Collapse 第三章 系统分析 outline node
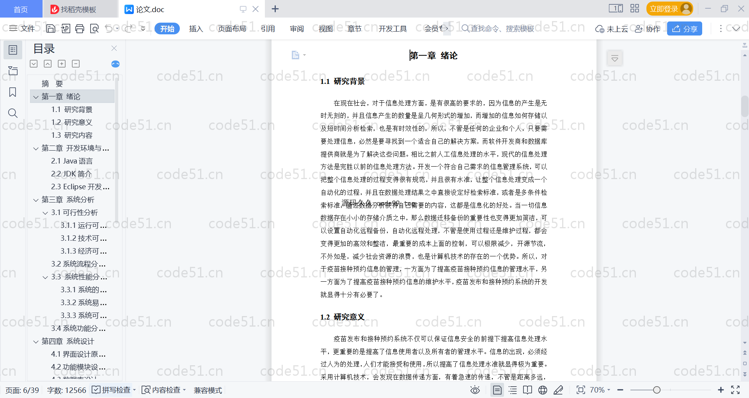Image resolution: width=749 pixels, height=398 pixels. (36, 200)
